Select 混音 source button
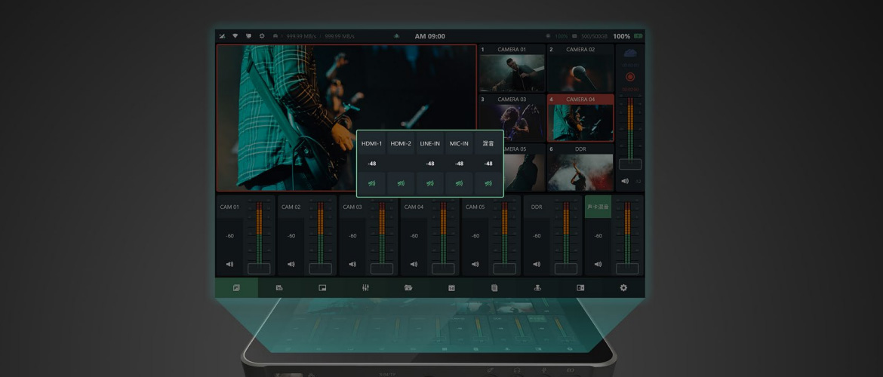The height and width of the screenshot is (377, 883). [x=488, y=143]
